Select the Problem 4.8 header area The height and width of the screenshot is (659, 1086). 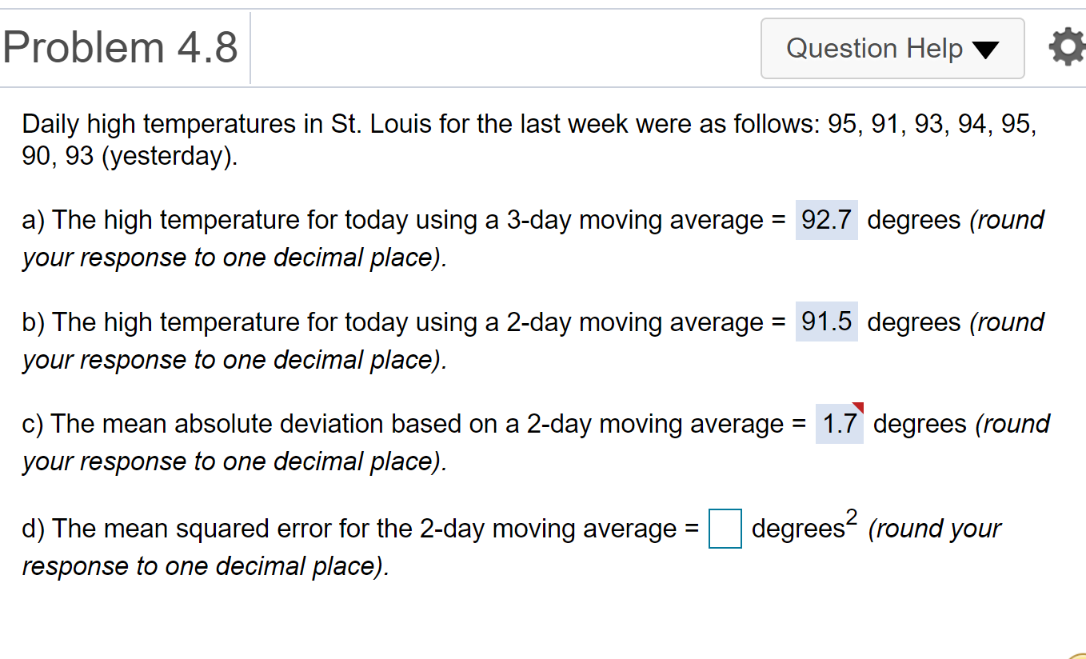click(120, 46)
